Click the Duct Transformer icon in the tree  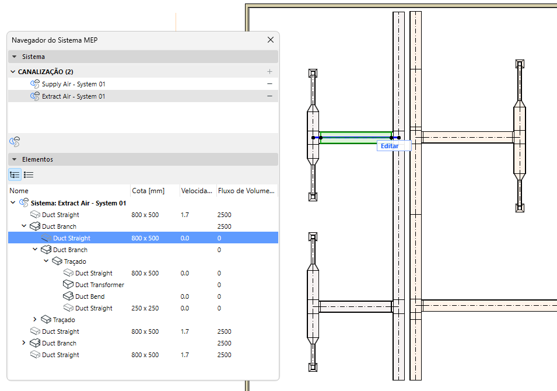coord(68,285)
